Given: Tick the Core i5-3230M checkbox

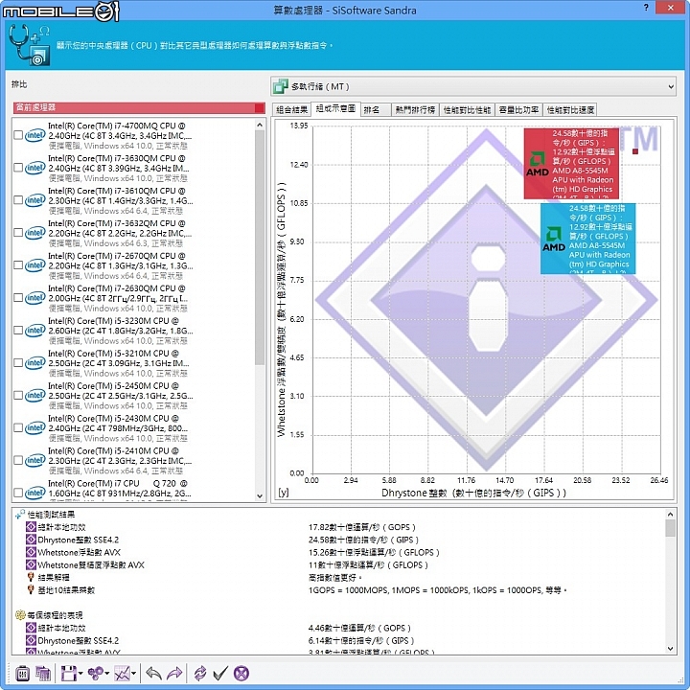Looking at the screenshot, I should tap(18, 331).
